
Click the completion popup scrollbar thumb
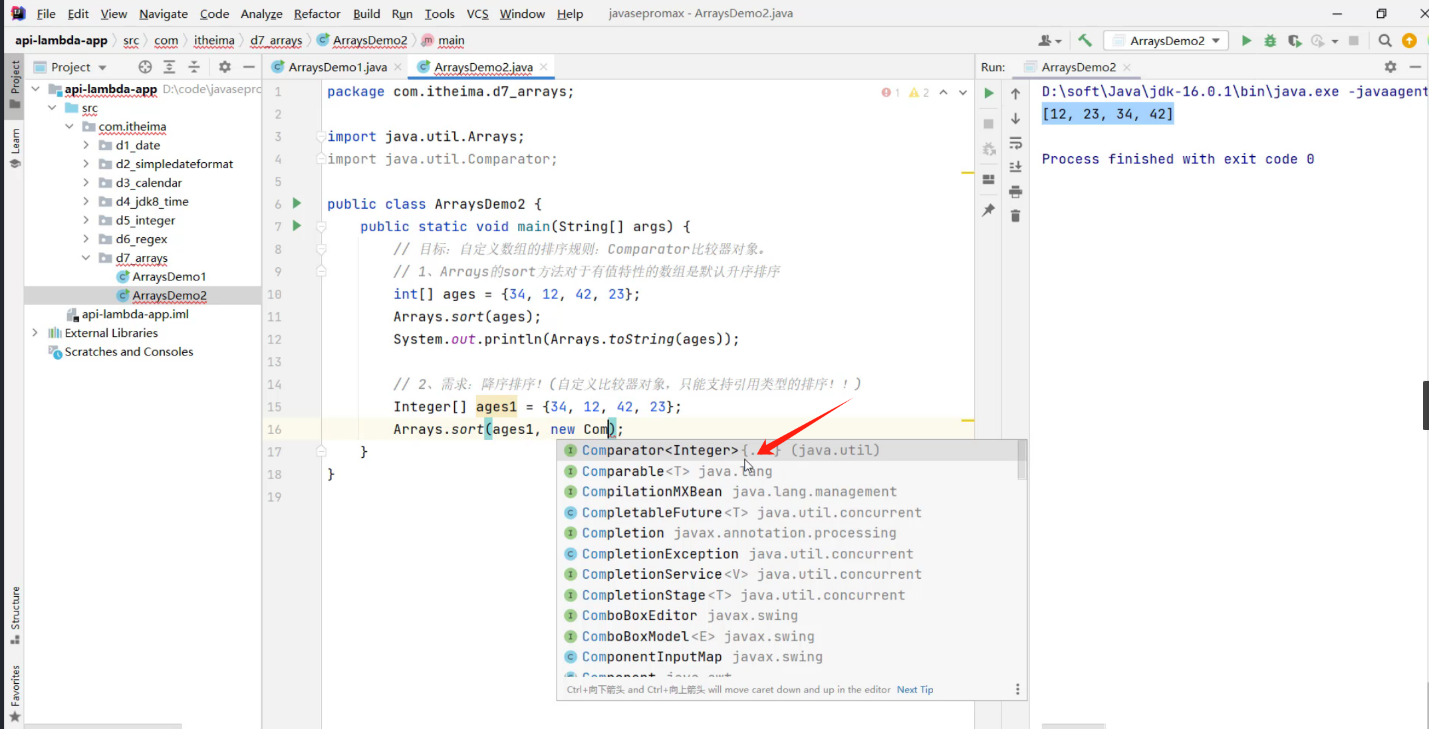click(1021, 461)
